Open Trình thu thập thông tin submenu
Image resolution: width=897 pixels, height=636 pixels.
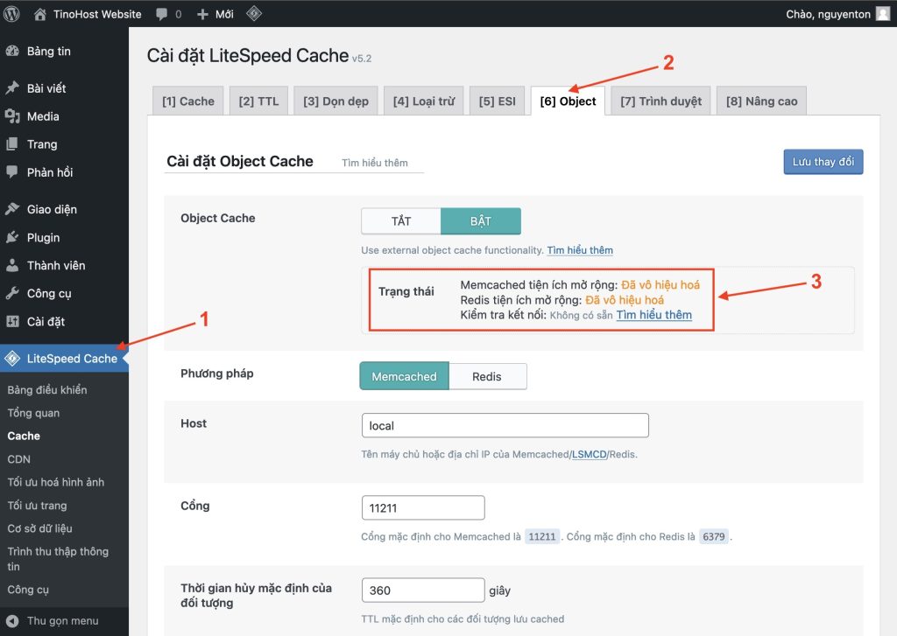(58, 559)
